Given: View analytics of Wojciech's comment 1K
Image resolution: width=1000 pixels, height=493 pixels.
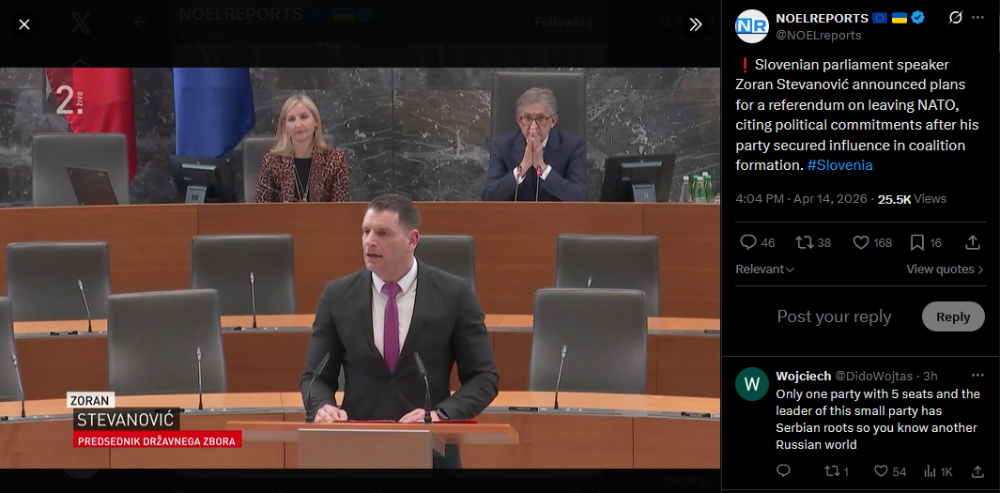Looking at the screenshot, I should 937,471.
